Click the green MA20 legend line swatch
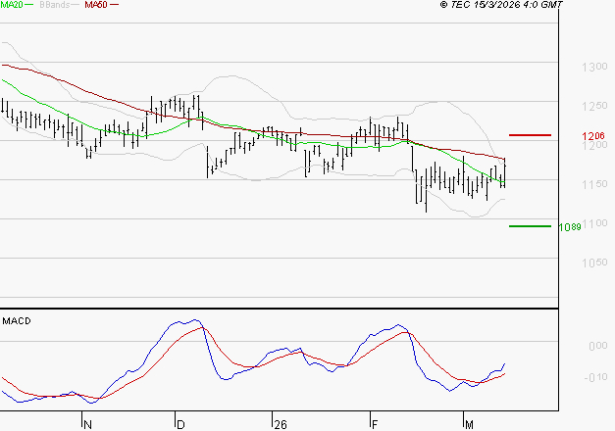The image size is (615, 431). pyautogui.click(x=29, y=6)
